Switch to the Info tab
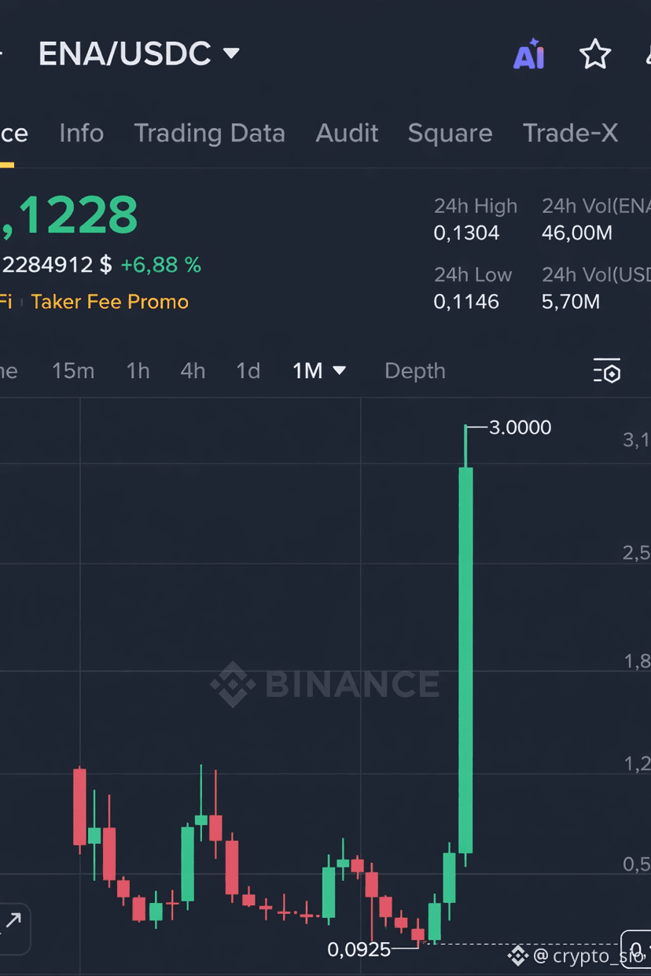The image size is (651, 976). (x=82, y=133)
